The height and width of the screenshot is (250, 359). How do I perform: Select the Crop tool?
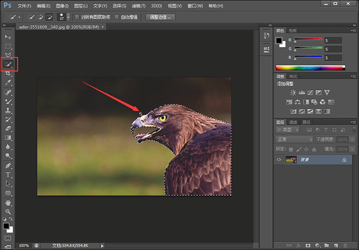(8, 74)
